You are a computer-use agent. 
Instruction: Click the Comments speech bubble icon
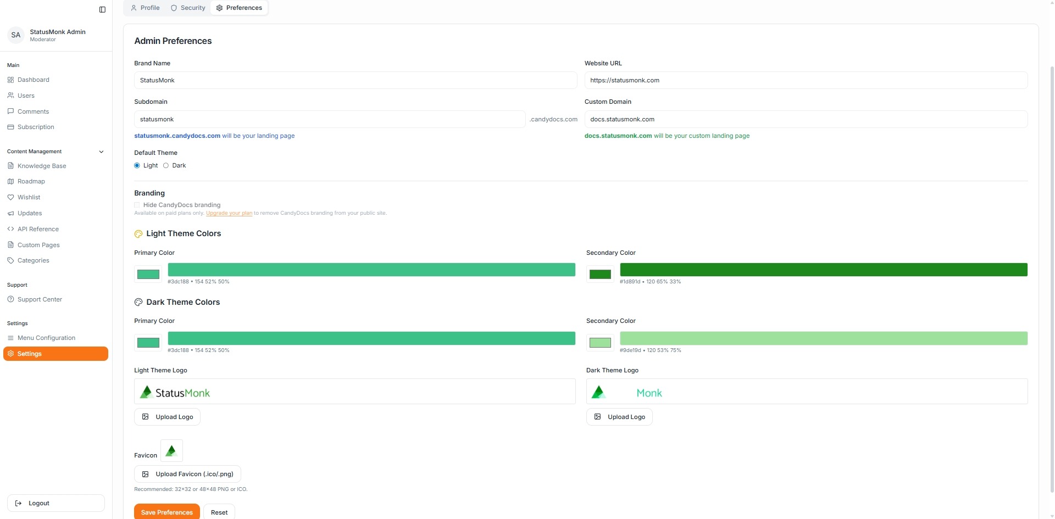(x=10, y=111)
